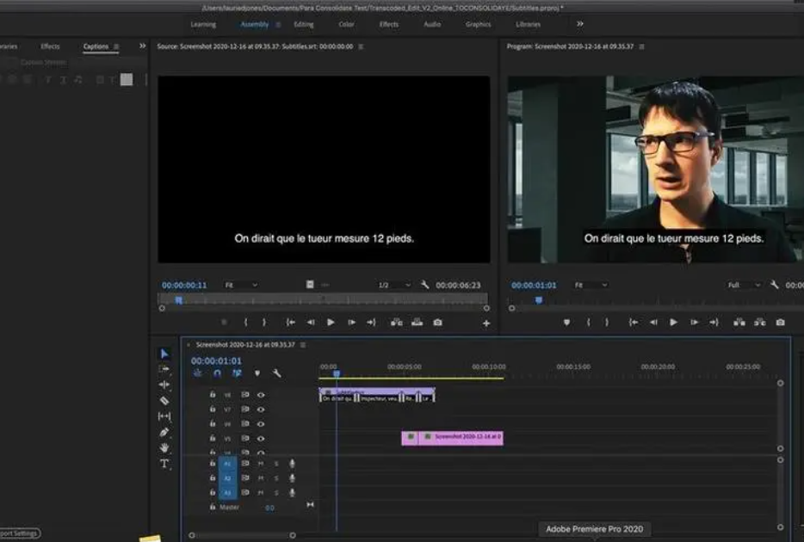Toggle the timeline Snap magnet icon

217,373
